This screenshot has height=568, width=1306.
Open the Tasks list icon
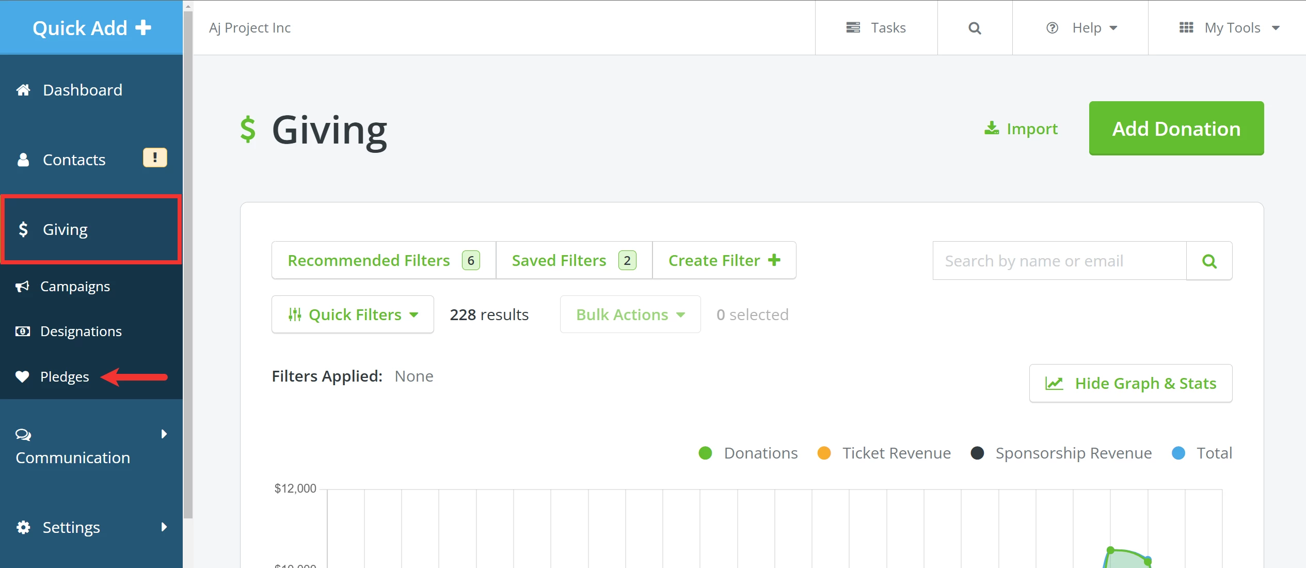[x=853, y=28]
